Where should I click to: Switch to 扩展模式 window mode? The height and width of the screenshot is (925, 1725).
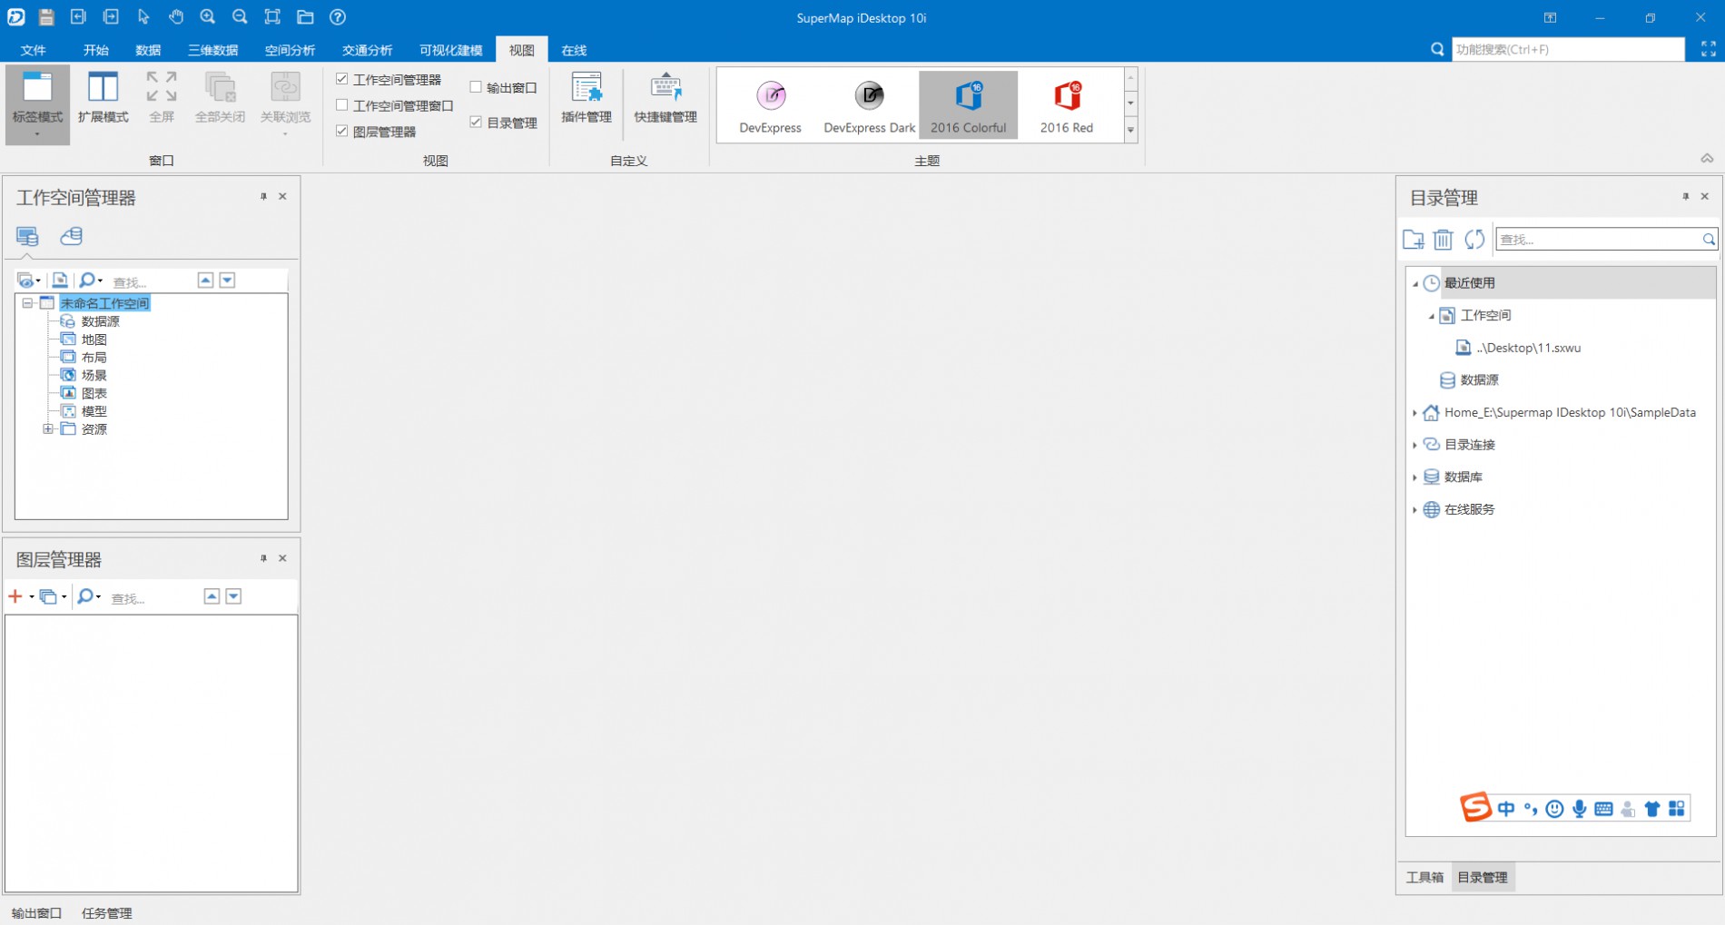(103, 97)
